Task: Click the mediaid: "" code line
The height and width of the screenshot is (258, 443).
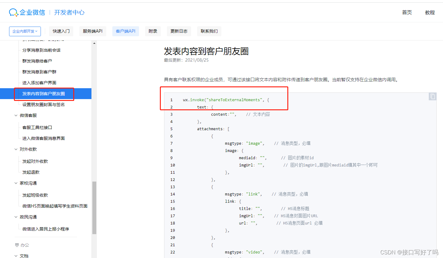Action: 253,158
